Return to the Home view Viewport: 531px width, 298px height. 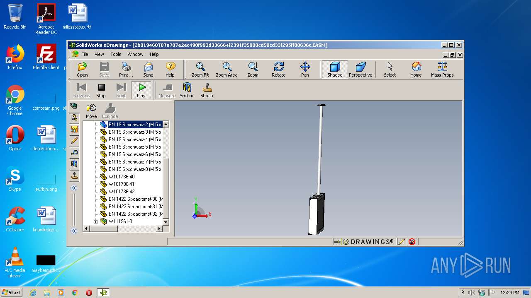pyautogui.click(x=416, y=69)
